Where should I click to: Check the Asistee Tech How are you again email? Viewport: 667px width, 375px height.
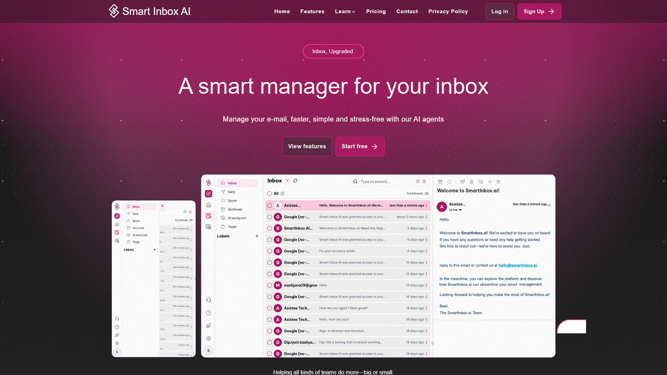point(270,308)
